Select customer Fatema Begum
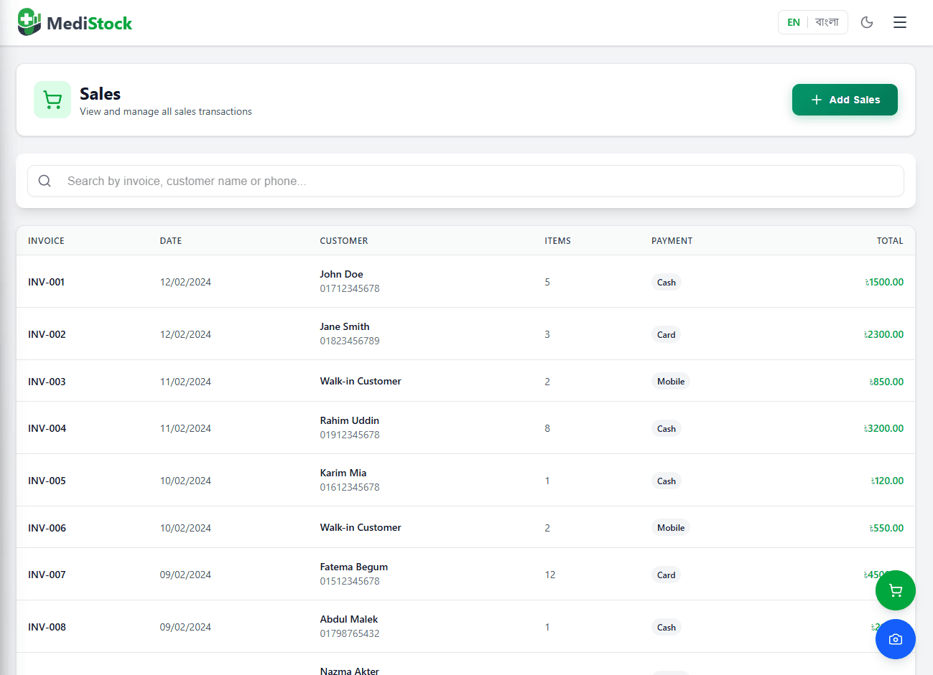This screenshot has height=675, width=933. coord(353,567)
